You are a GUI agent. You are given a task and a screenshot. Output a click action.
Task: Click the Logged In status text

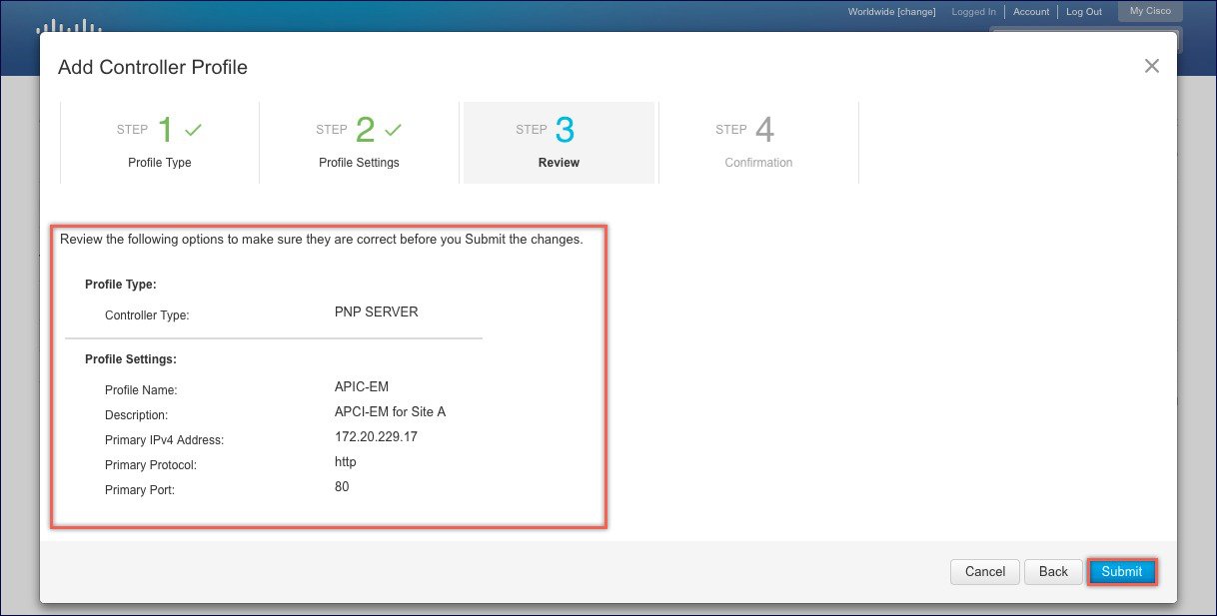point(974,12)
